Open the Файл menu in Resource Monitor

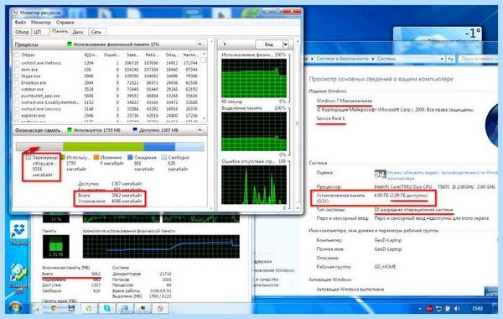20,23
